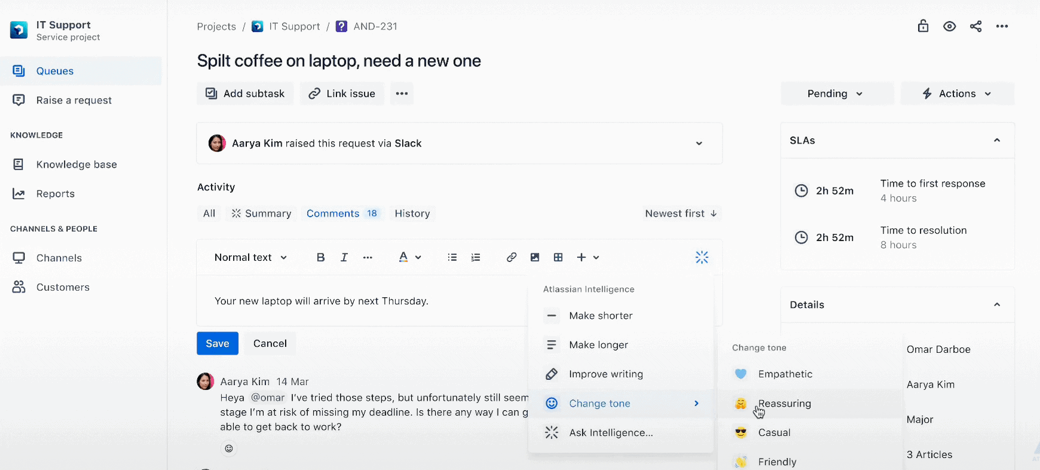Save the comment

[x=218, y=343]
